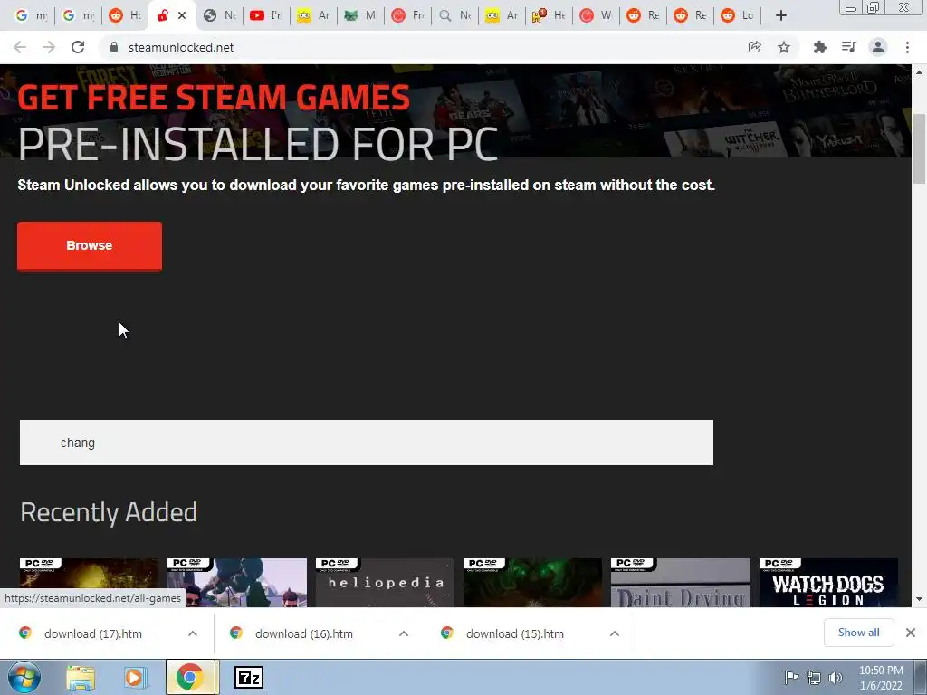927x695 pixels.
Task: Open the heliopedia game thumbnail
Action: point(385,583)
